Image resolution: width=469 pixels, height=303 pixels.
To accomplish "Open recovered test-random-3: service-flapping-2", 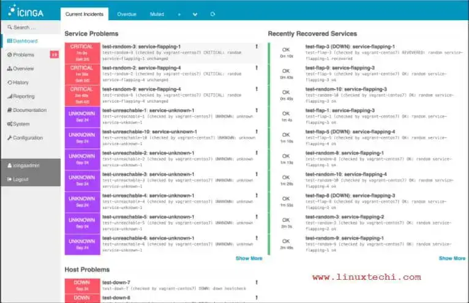I will click(x=345, y=217).
